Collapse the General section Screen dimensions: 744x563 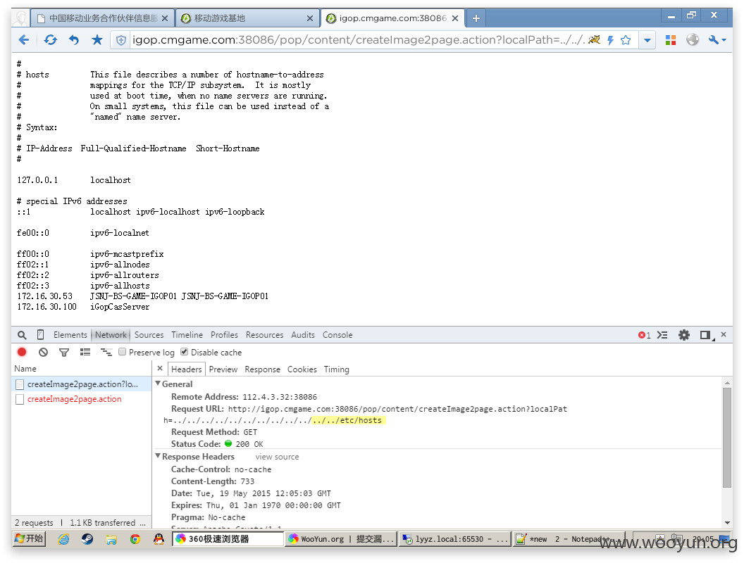pyautogui.click(x=158, y=384)
